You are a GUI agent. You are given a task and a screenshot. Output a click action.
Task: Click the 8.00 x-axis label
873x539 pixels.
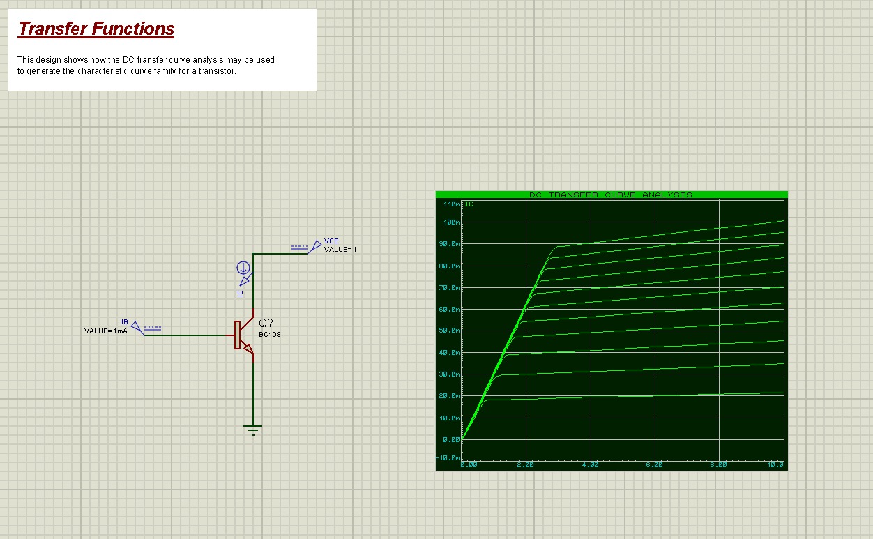pos(718,465)
